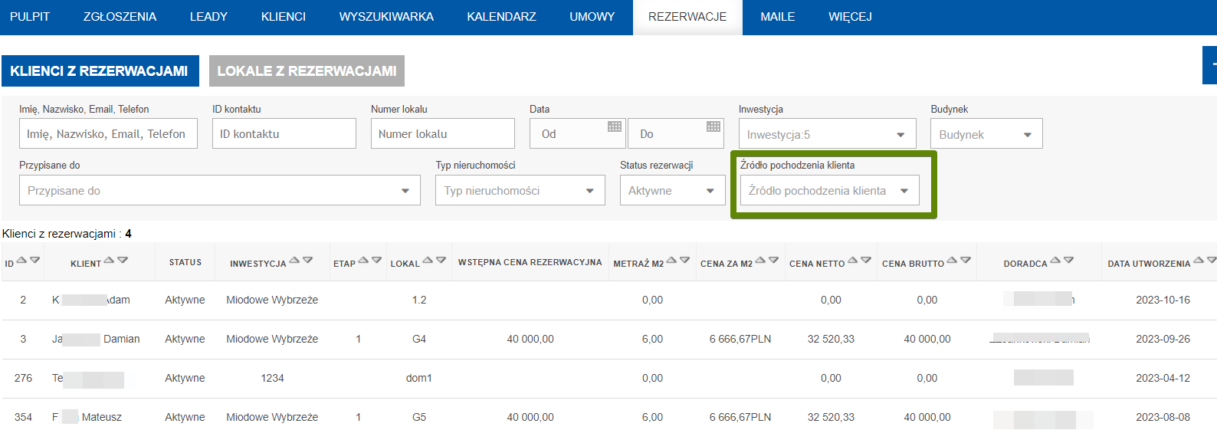Sort CENA ZA M2 descending arrow

point(774,261)
